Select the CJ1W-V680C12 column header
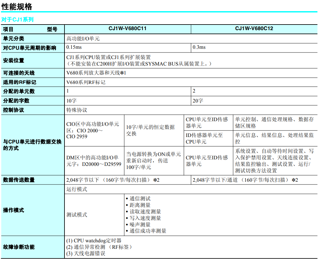The image size is (319, 260). point(254,29)
